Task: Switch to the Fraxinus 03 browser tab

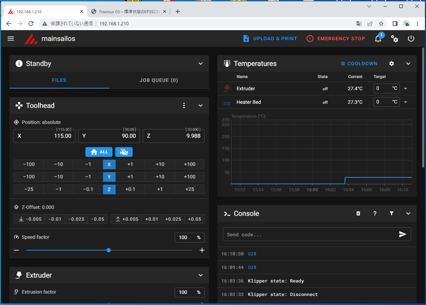Action: 128,12
